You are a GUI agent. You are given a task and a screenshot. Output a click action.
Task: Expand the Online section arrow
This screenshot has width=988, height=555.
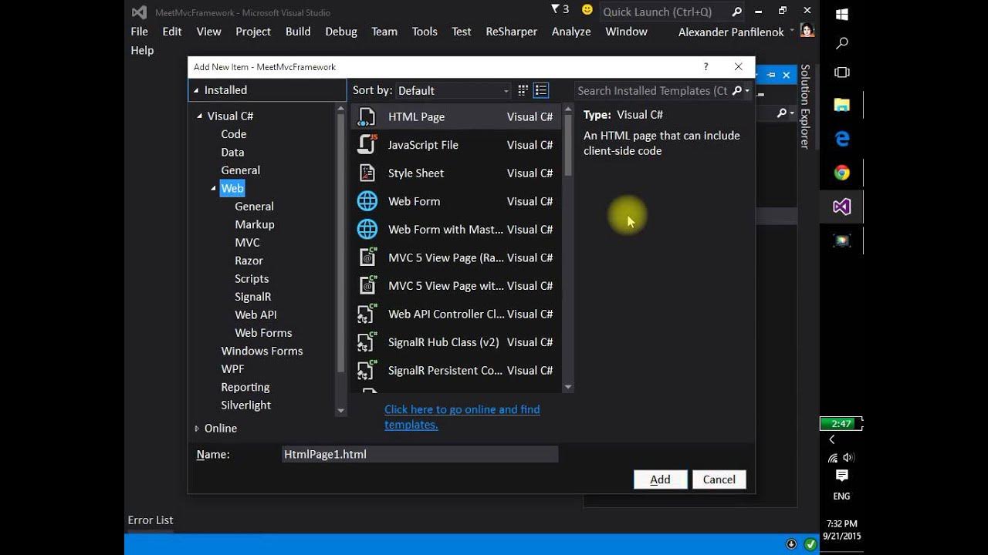197,429
